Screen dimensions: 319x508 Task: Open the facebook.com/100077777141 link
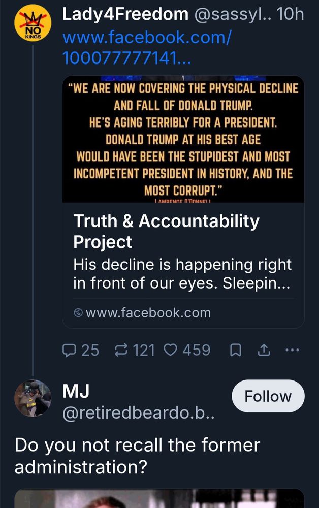(147, 48)
